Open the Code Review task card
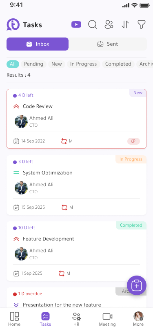The width and height of the screenshot is (153, 331). pos(77,119)
